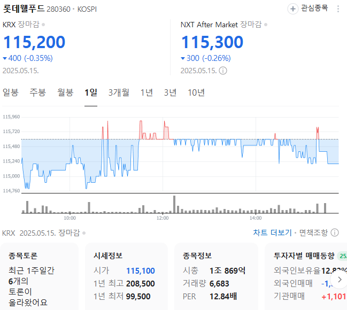Image resolution: width=347 pixels, height=310 pixels.
Task: Click chart y-axis label 114,760
Action: pos(11,191)
